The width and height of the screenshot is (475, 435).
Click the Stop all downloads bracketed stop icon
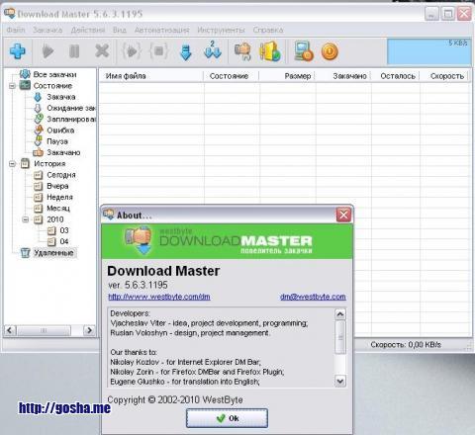[159, 51]
